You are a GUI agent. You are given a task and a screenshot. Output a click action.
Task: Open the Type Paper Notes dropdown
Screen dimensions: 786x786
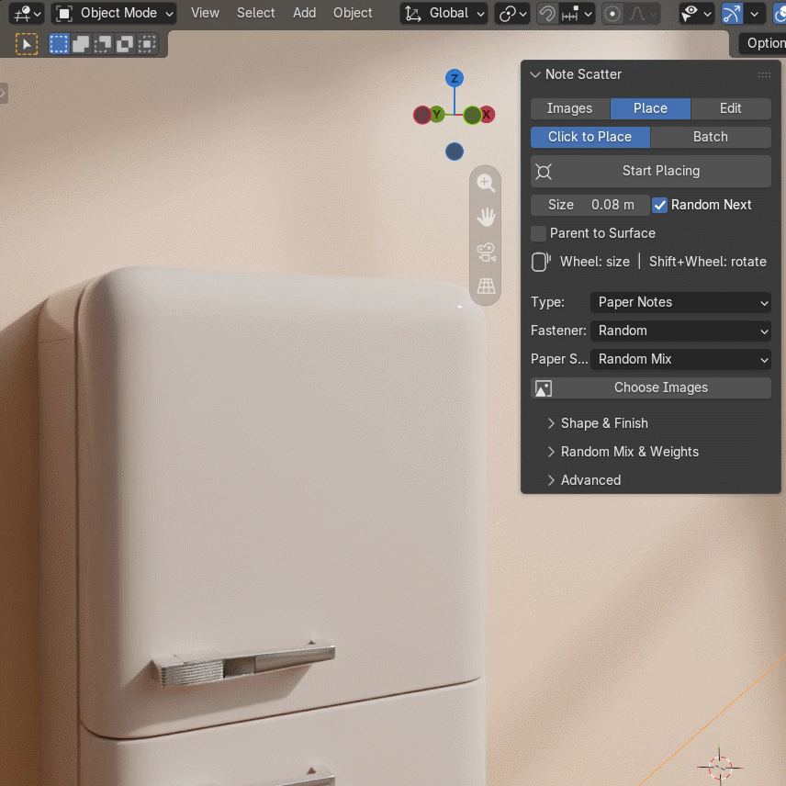pos(680,302)
